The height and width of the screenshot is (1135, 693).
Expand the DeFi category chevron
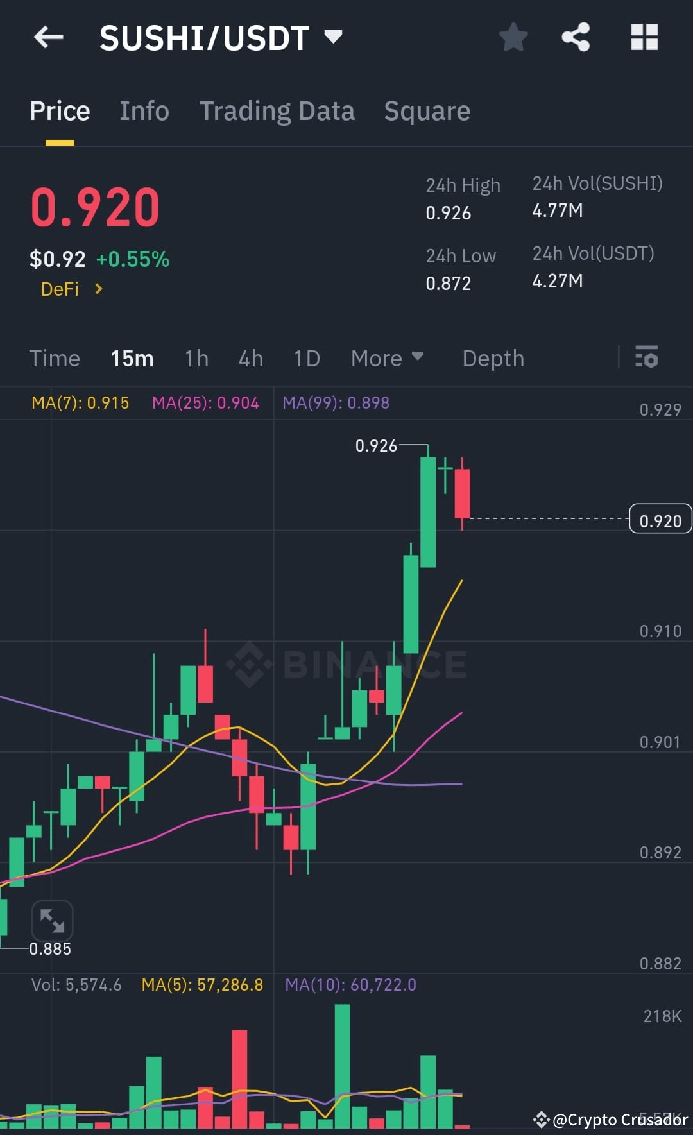coord(99,289)
